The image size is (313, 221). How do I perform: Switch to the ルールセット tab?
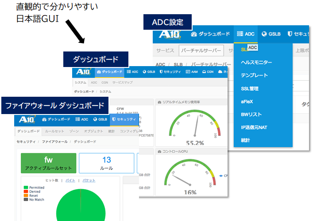(x=54, y=131)
